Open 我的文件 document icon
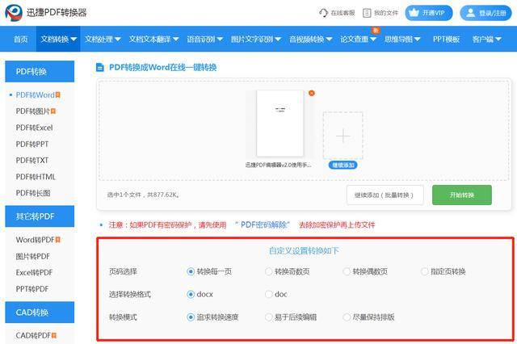Viewport: 517px width, 344px height. click(367, 13)
